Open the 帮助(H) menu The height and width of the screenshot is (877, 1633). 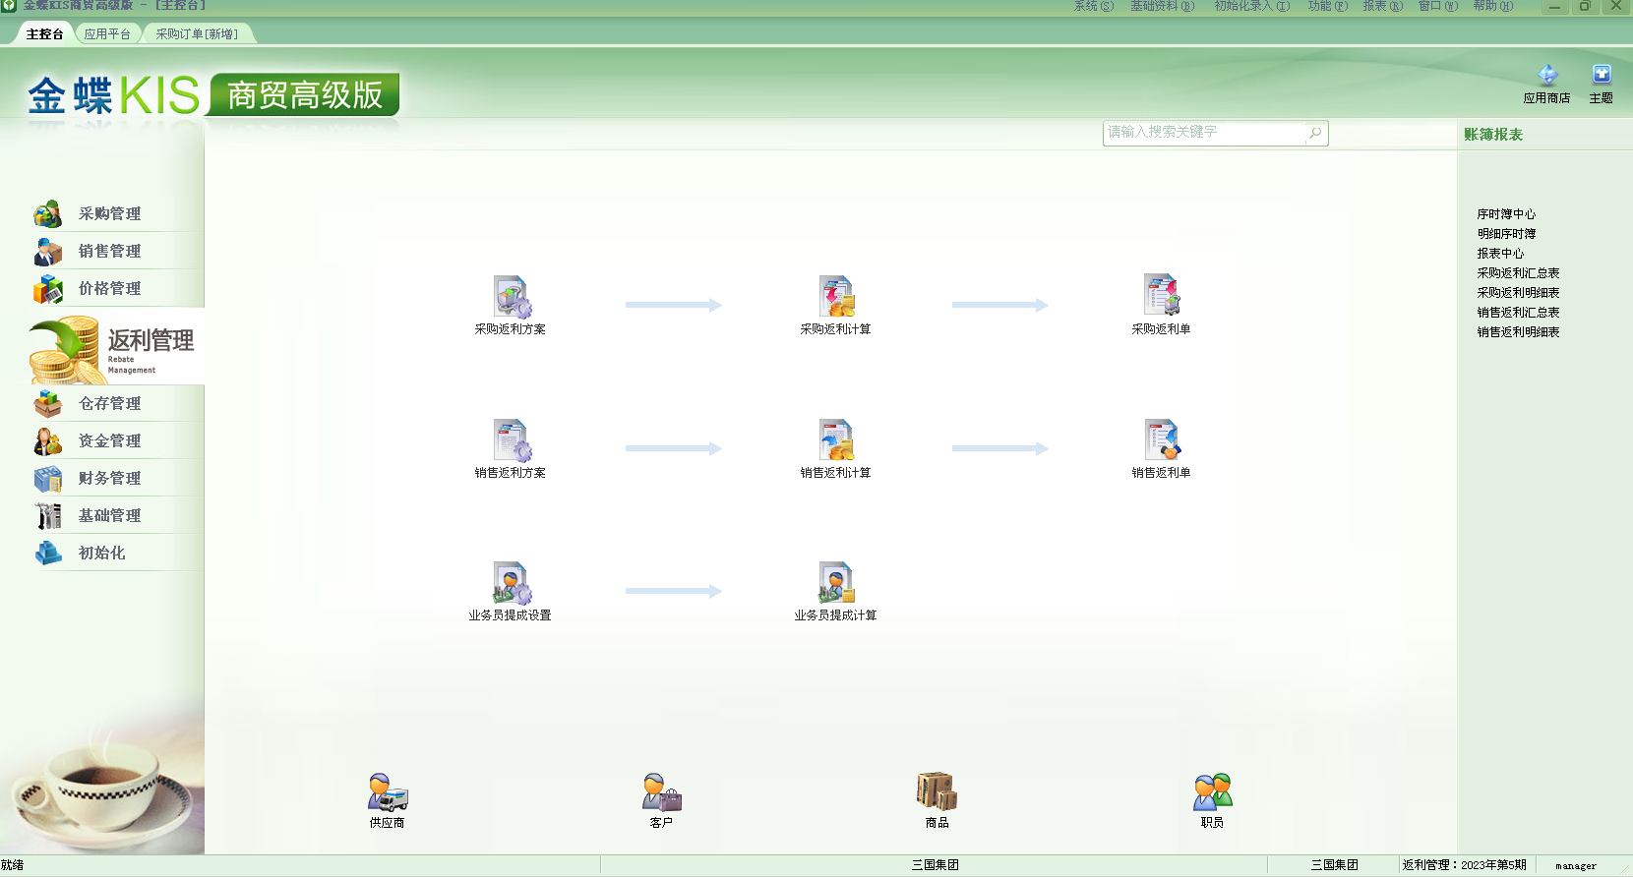[1493, 6]
